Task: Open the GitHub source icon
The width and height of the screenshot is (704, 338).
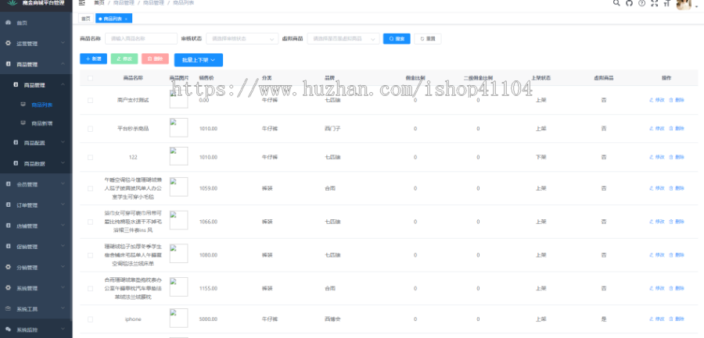Action: coord(629,2)
